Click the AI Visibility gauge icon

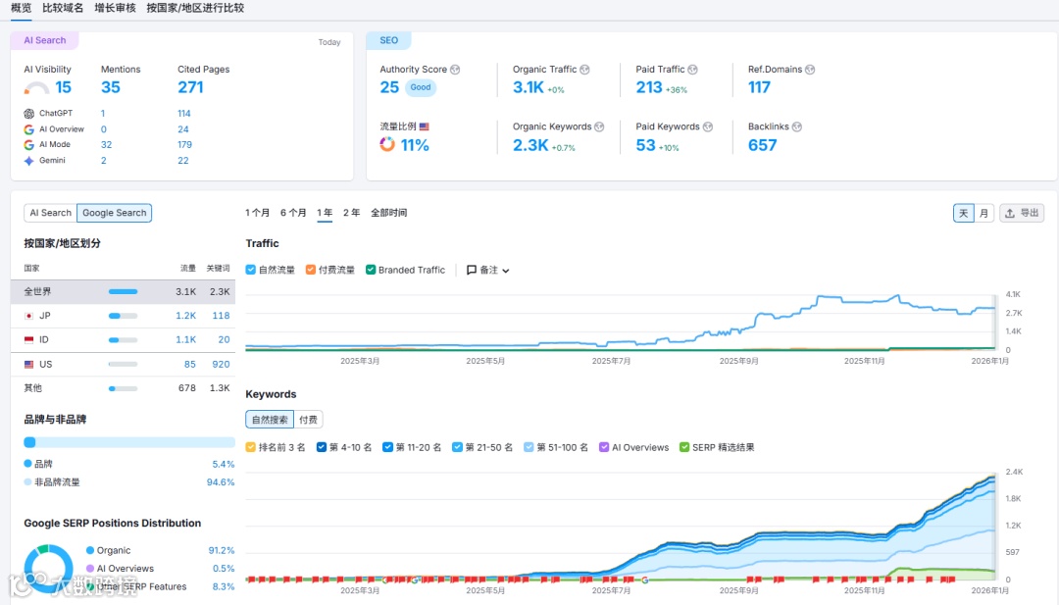coord(36,88)
